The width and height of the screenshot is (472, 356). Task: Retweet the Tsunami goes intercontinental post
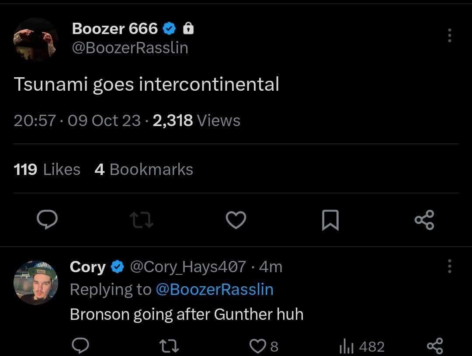point(143,220)
